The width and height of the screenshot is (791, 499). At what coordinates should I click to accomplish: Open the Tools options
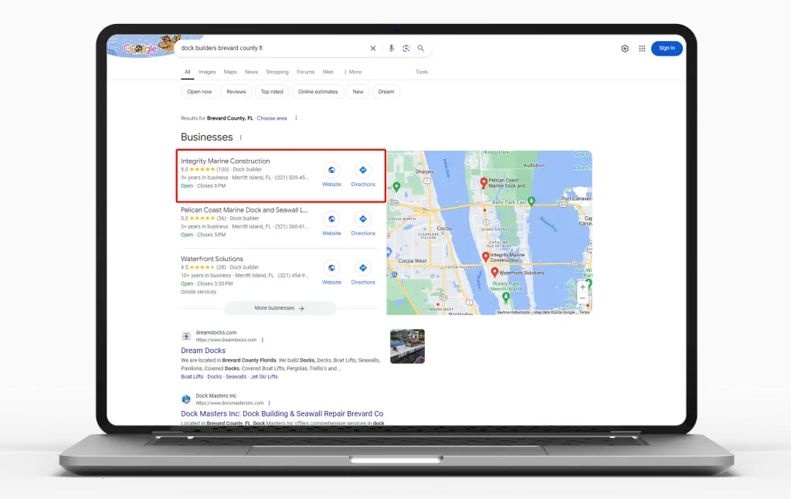click(x=422, y=72)
